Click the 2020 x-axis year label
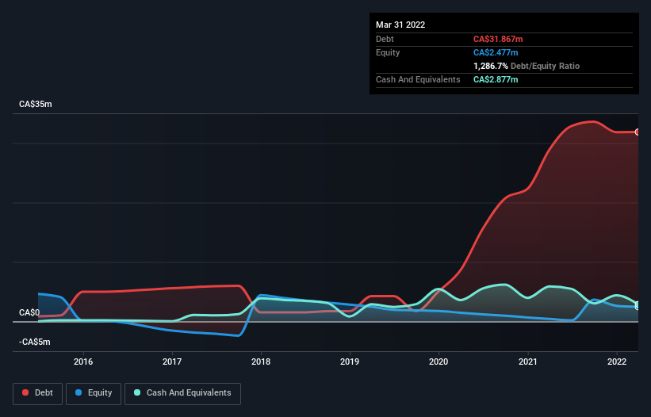The height and width of the screenshot is (417, 651). click(438, 362)
